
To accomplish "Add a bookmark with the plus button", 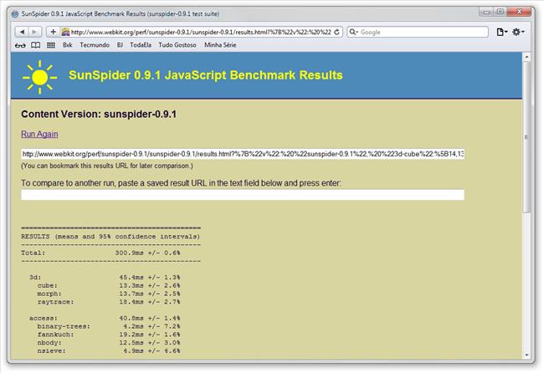I will click(x=53, y=32).
